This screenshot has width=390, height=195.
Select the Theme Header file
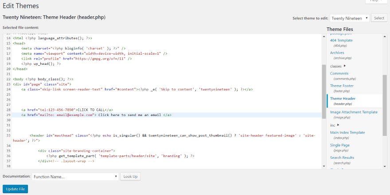(343, 98)
